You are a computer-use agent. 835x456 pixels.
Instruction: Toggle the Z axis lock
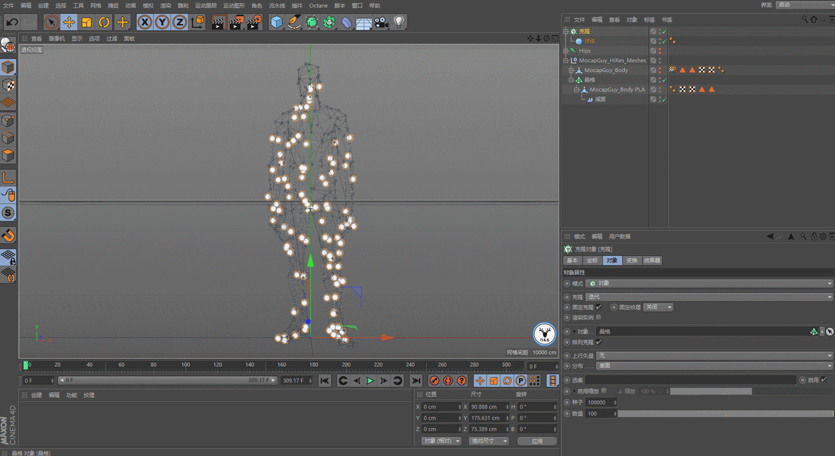tap(179, 22)
